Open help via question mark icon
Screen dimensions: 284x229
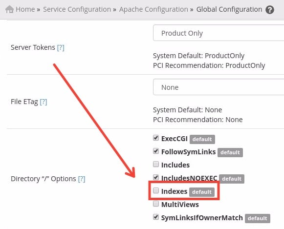tap(270, 10)
